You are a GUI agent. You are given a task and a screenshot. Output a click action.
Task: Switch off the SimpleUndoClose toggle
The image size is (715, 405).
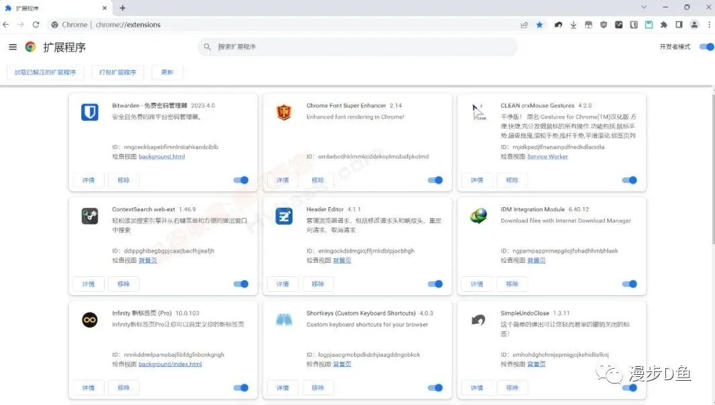click(x=629, y=388)
